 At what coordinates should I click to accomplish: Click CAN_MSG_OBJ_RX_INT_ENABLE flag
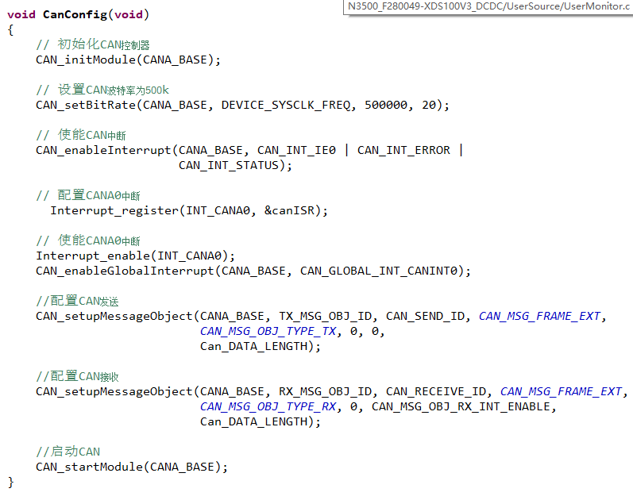pyautogui.click(x=461, y=407)
